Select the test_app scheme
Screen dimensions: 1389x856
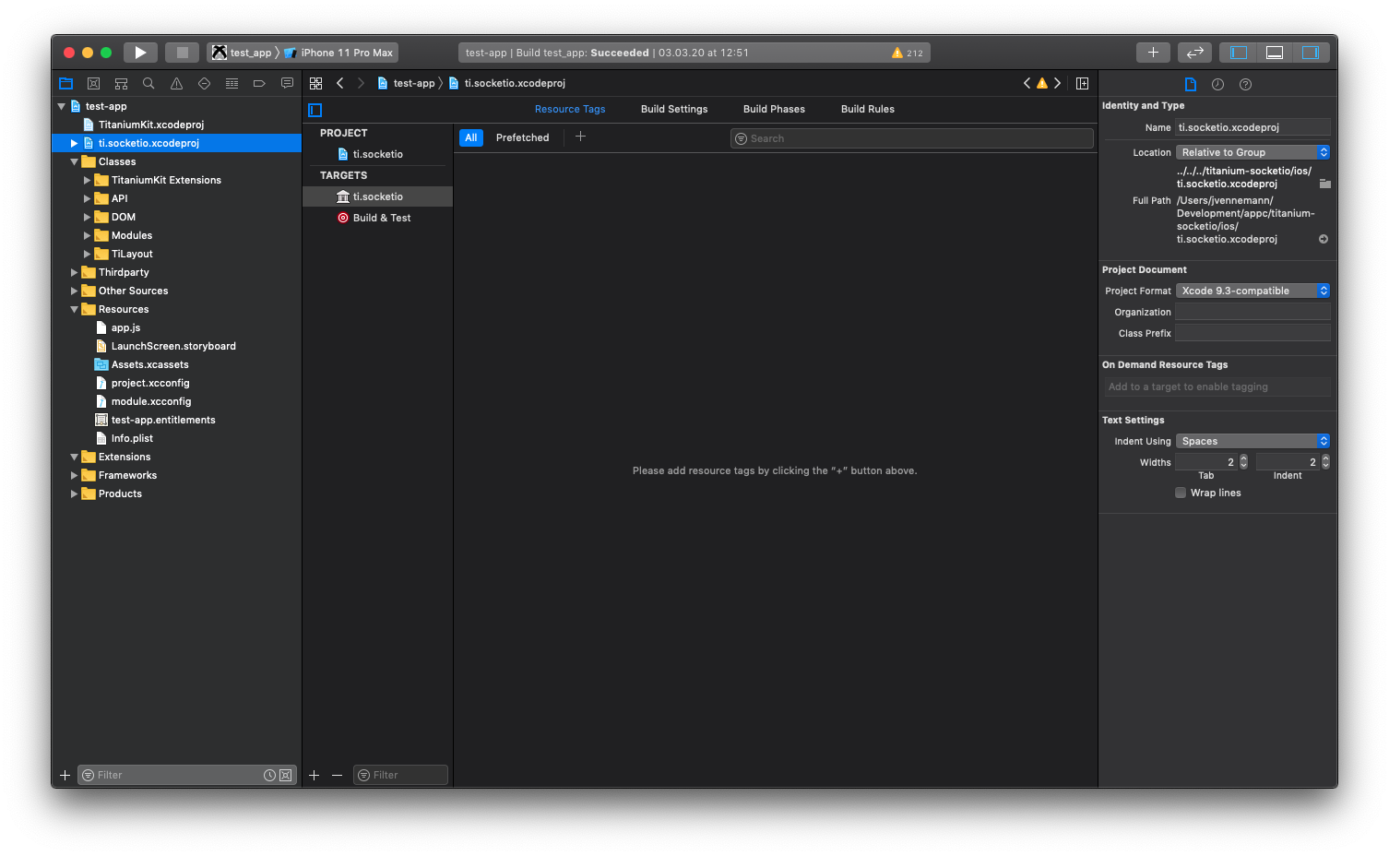click(x=242, y=53)
